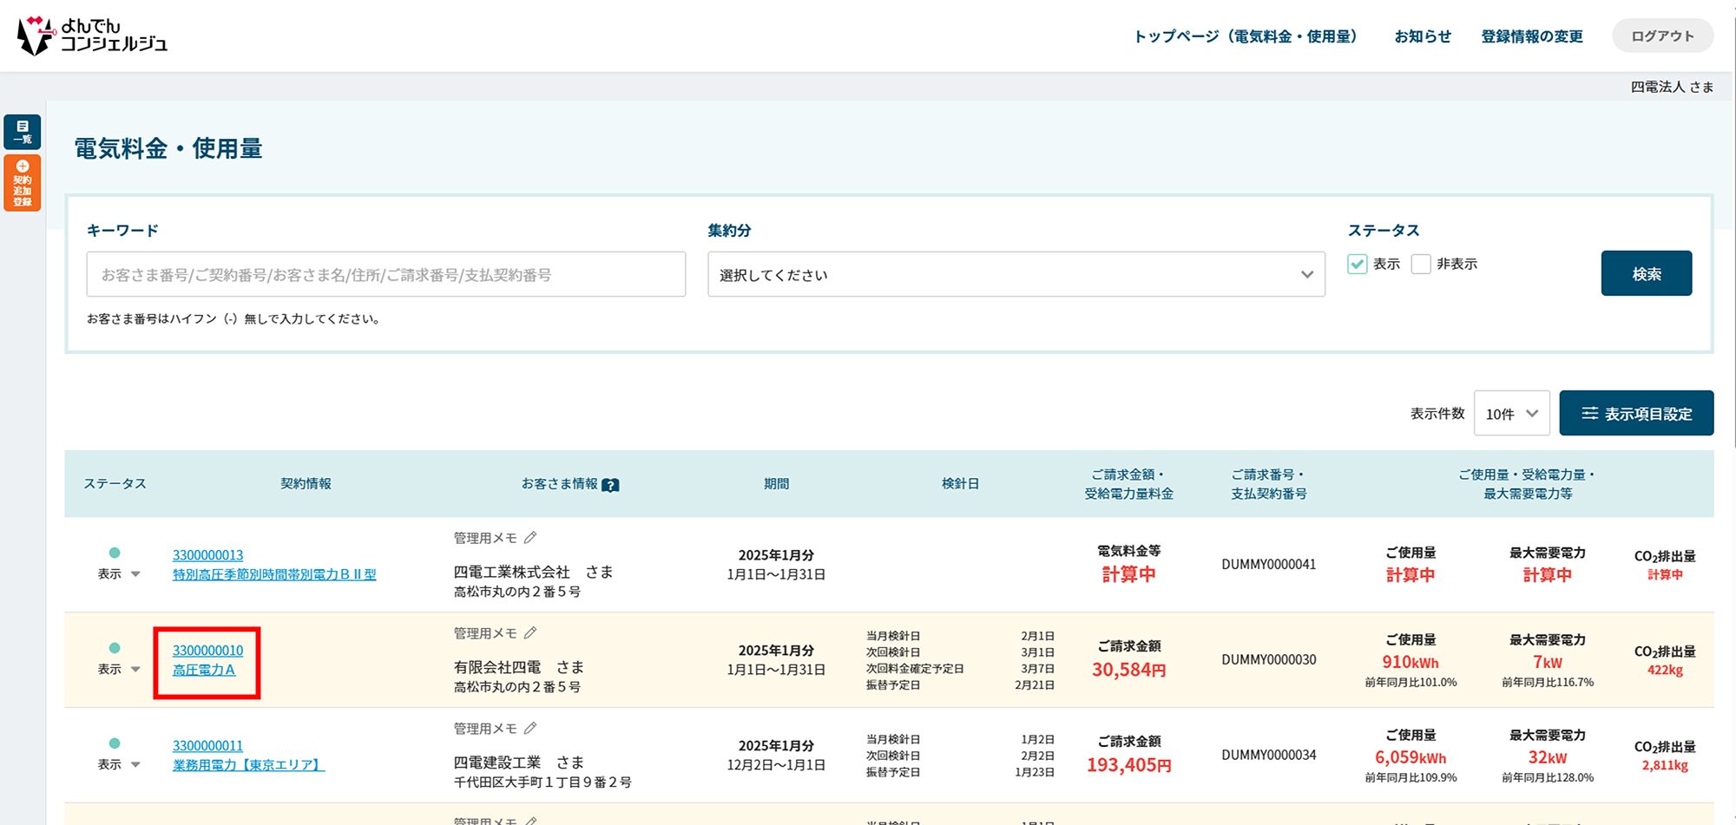Open the 集約分 selection dropdown
This screenshot has height=825, width=1736.
1016,275
